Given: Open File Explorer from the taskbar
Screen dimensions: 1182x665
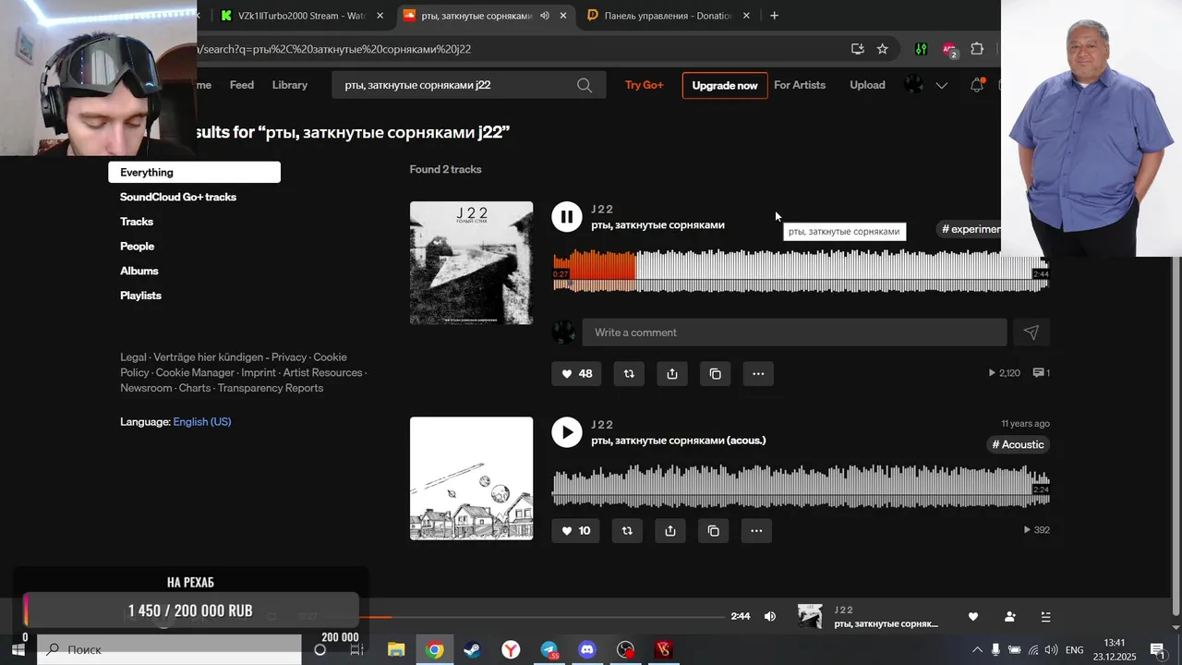Looking at the screenshot, I should click(396, 650).
